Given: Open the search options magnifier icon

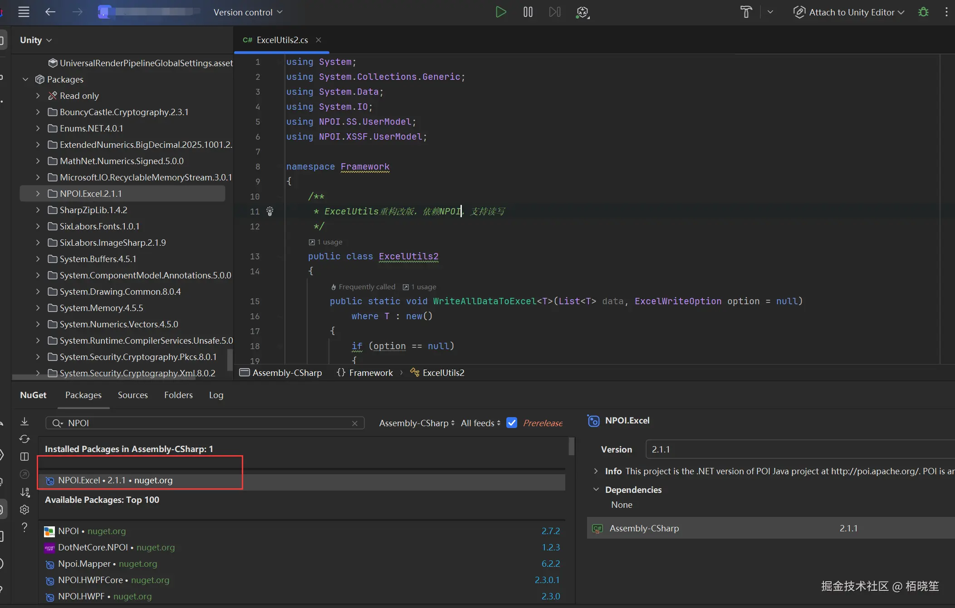Looking at the screenshot, I should (57, 423).
